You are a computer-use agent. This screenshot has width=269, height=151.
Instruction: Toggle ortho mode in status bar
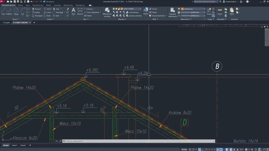[x=203, y=149]
